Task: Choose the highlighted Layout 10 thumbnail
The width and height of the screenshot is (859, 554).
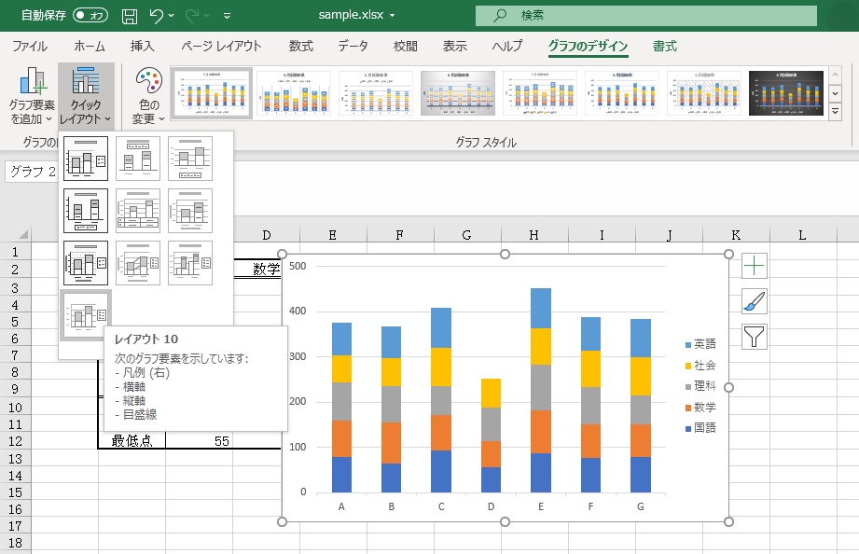Action: 86,314
